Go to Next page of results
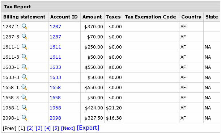Image resolution: width=221 pixels, height=133 pixels. [68, 128]
